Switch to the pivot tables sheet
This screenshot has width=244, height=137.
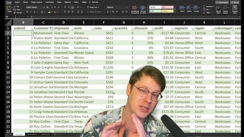click(32, 134)
